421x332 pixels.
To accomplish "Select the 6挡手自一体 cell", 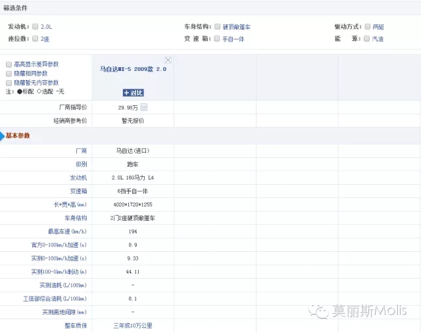I will pos(133,191).
